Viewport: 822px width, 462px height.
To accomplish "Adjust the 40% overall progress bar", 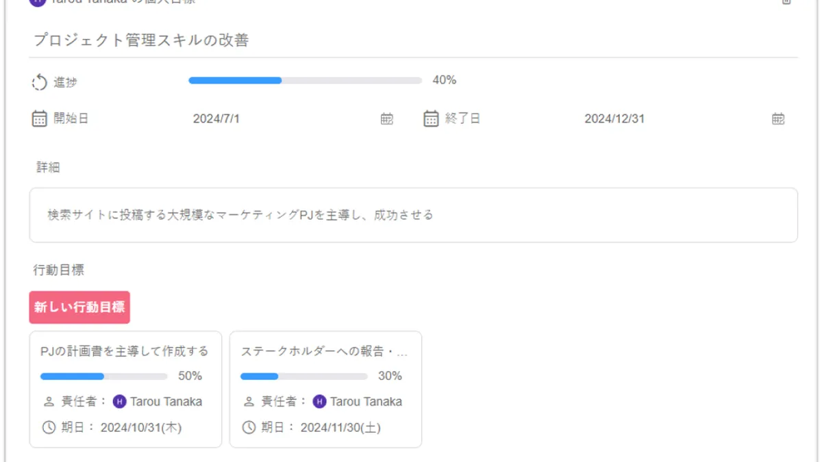I will (306, 81).
